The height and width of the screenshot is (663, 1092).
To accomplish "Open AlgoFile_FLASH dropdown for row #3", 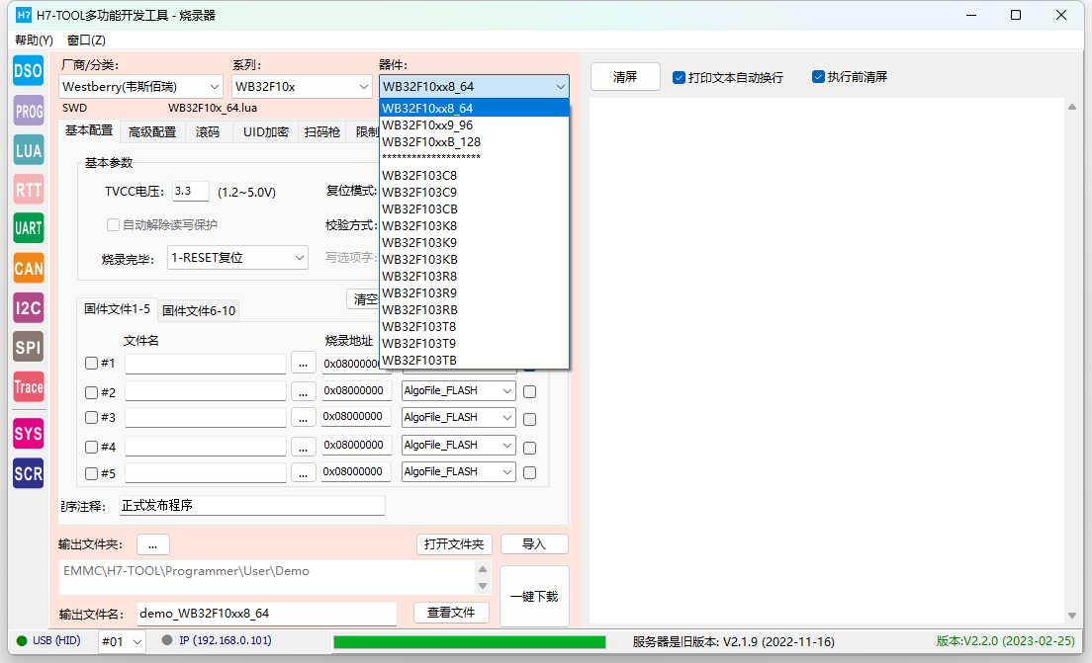I will click(459, 417).
